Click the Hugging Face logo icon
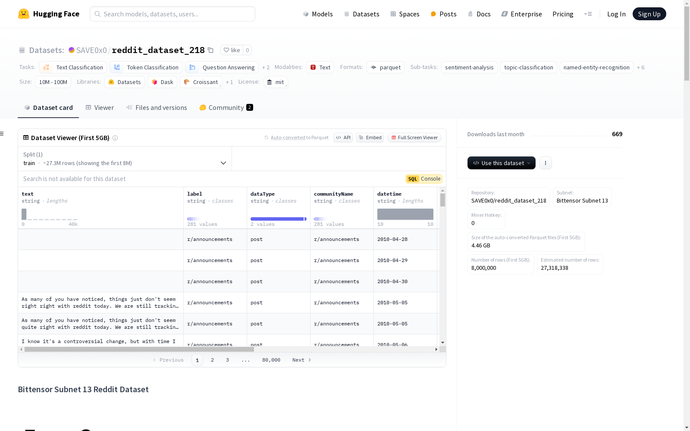 (x=24, y=14)
